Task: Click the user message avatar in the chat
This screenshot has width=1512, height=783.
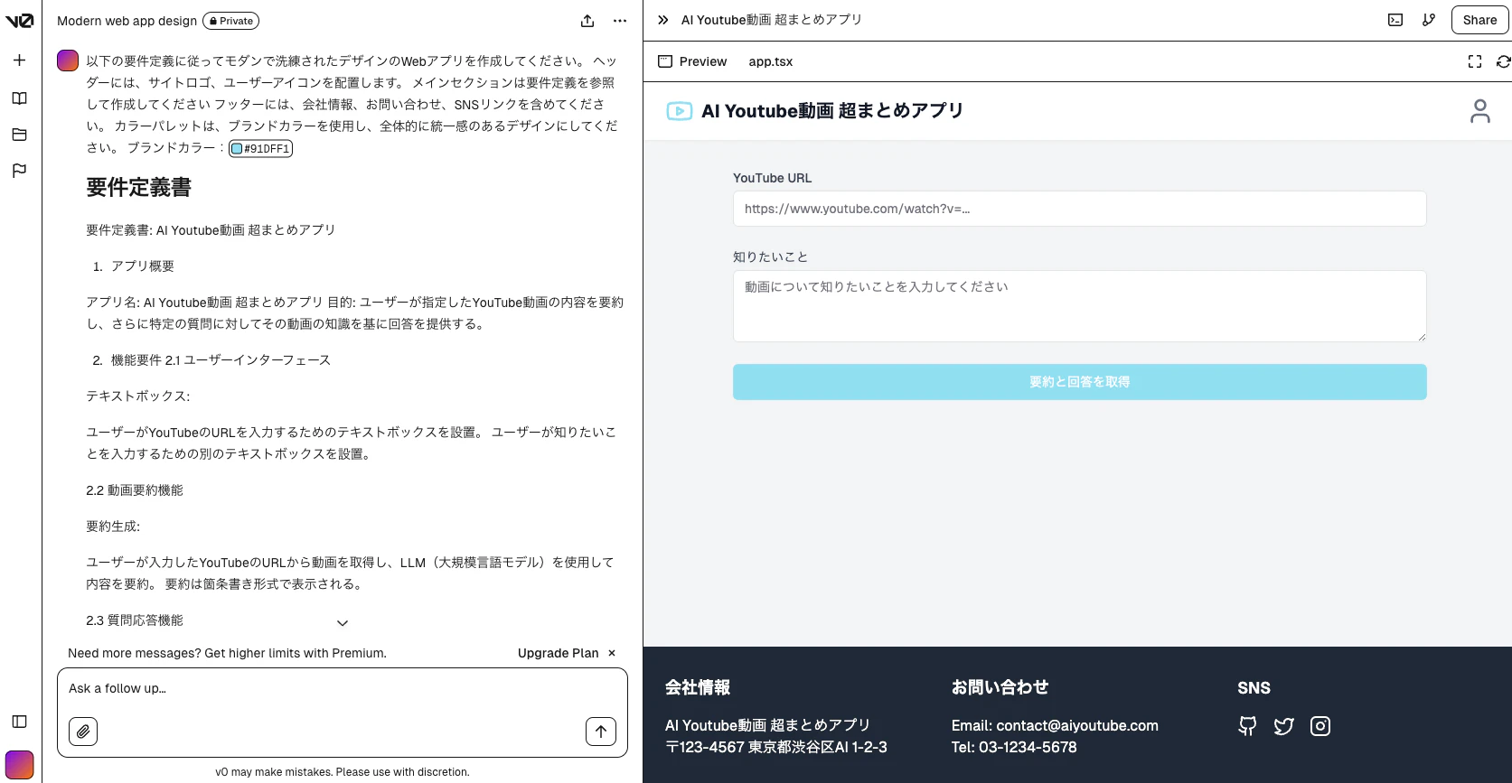Action: [x=68, y=61]
